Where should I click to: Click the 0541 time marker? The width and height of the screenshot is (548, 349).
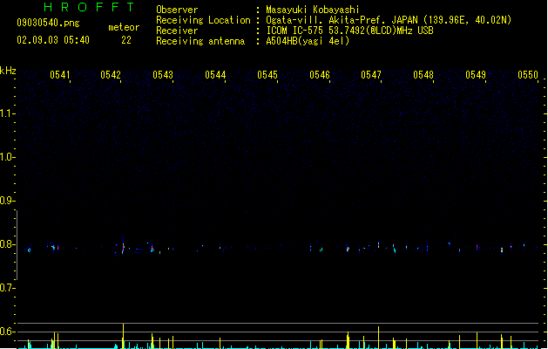[x=60, y=75]
